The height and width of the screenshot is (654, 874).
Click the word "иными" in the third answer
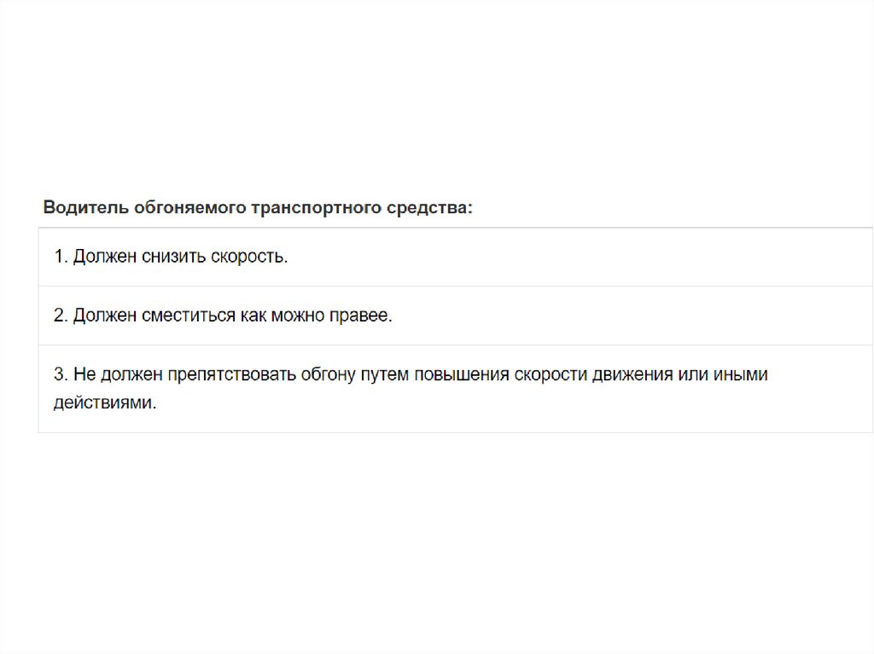click(740, 374)
